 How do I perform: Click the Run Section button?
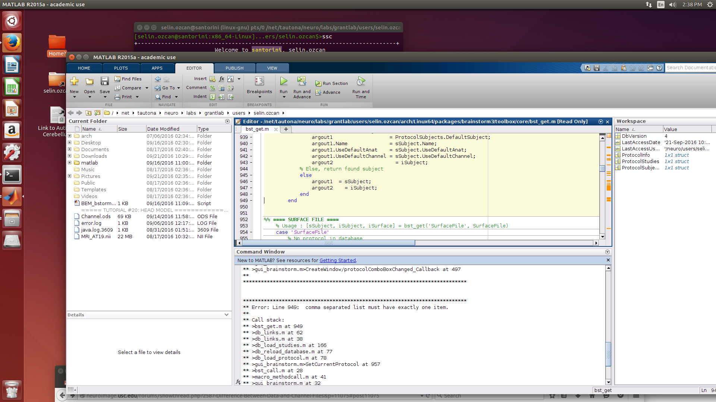pos(332,83)
